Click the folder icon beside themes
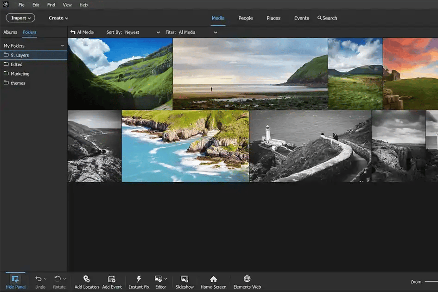438x292 pixels. click(6, 83)
